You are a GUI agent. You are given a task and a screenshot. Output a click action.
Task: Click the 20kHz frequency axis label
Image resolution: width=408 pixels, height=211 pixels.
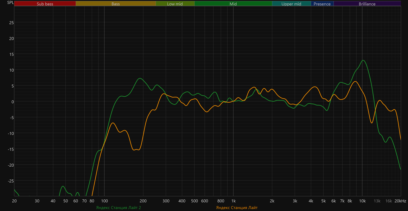click(400, 201)
